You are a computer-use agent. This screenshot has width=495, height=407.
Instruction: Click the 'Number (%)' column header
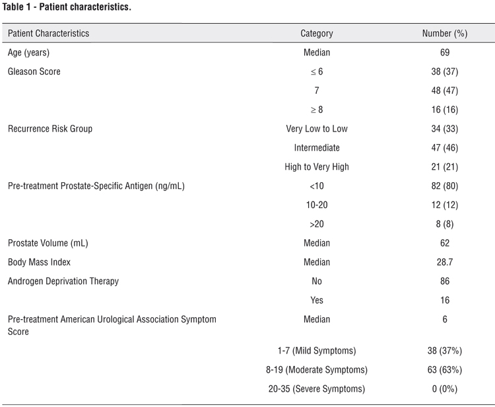point(445,34)
